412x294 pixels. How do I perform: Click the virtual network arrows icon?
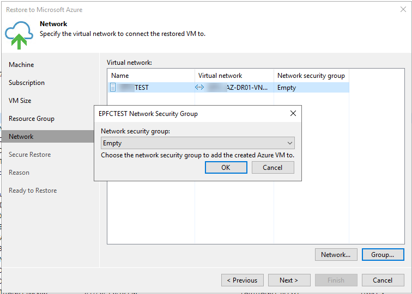click(x=199, y=87)
